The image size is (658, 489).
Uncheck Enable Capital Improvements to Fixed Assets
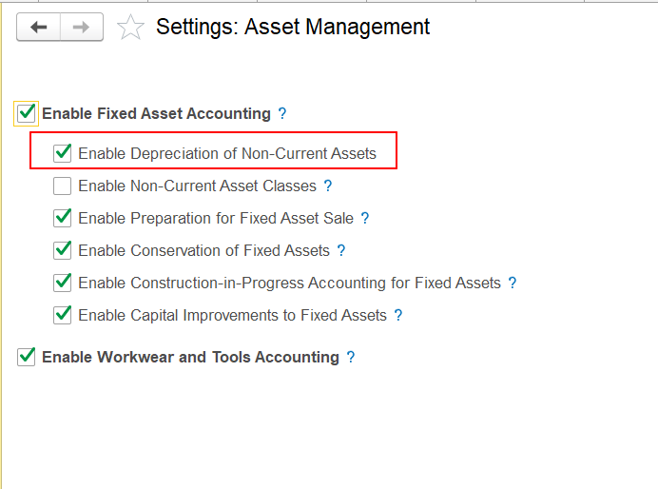pos(63,316)
